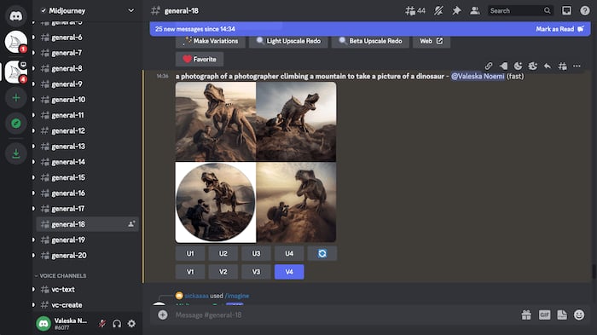
Task: Make variations of image one V1
Action: tap(190, 272)
